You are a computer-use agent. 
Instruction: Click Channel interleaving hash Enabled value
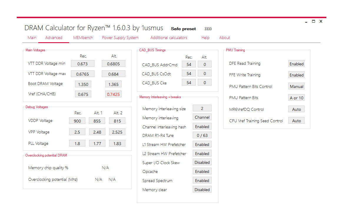pos(202,126)
